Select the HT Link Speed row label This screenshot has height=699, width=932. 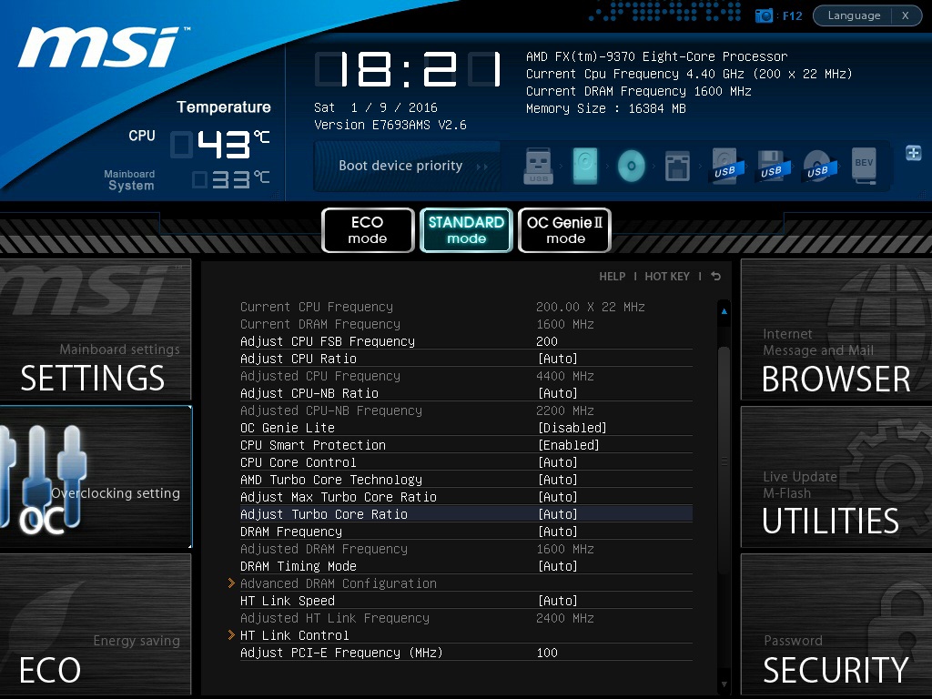coord(287,601)
